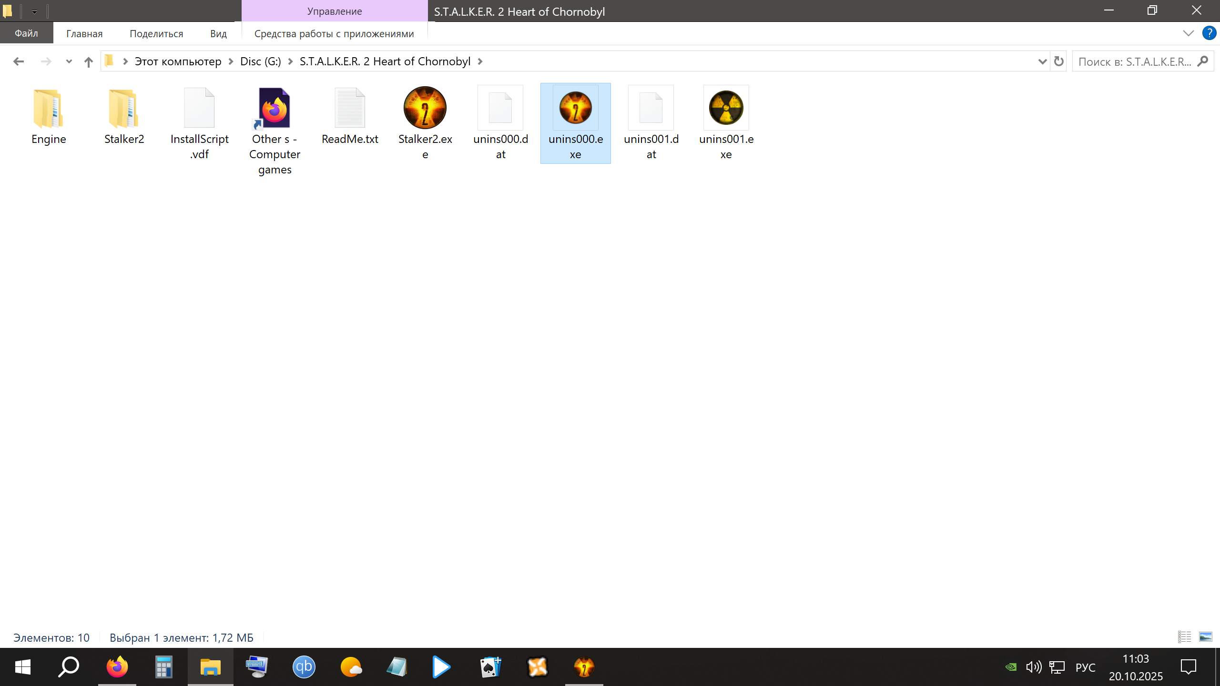Switch to large icons view in the status bar
1220x686 pixels.
[x=1205, y=637]
